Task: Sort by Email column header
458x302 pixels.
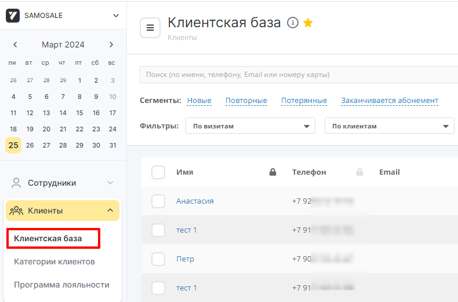Action: 390,172
